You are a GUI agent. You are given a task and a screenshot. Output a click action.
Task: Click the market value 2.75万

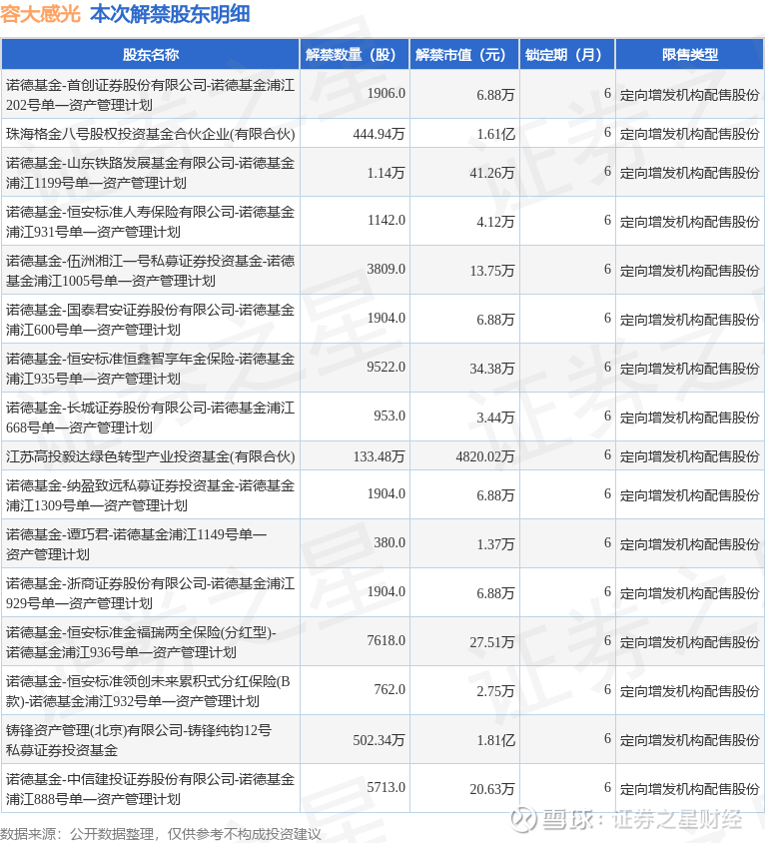coord(495,691)
